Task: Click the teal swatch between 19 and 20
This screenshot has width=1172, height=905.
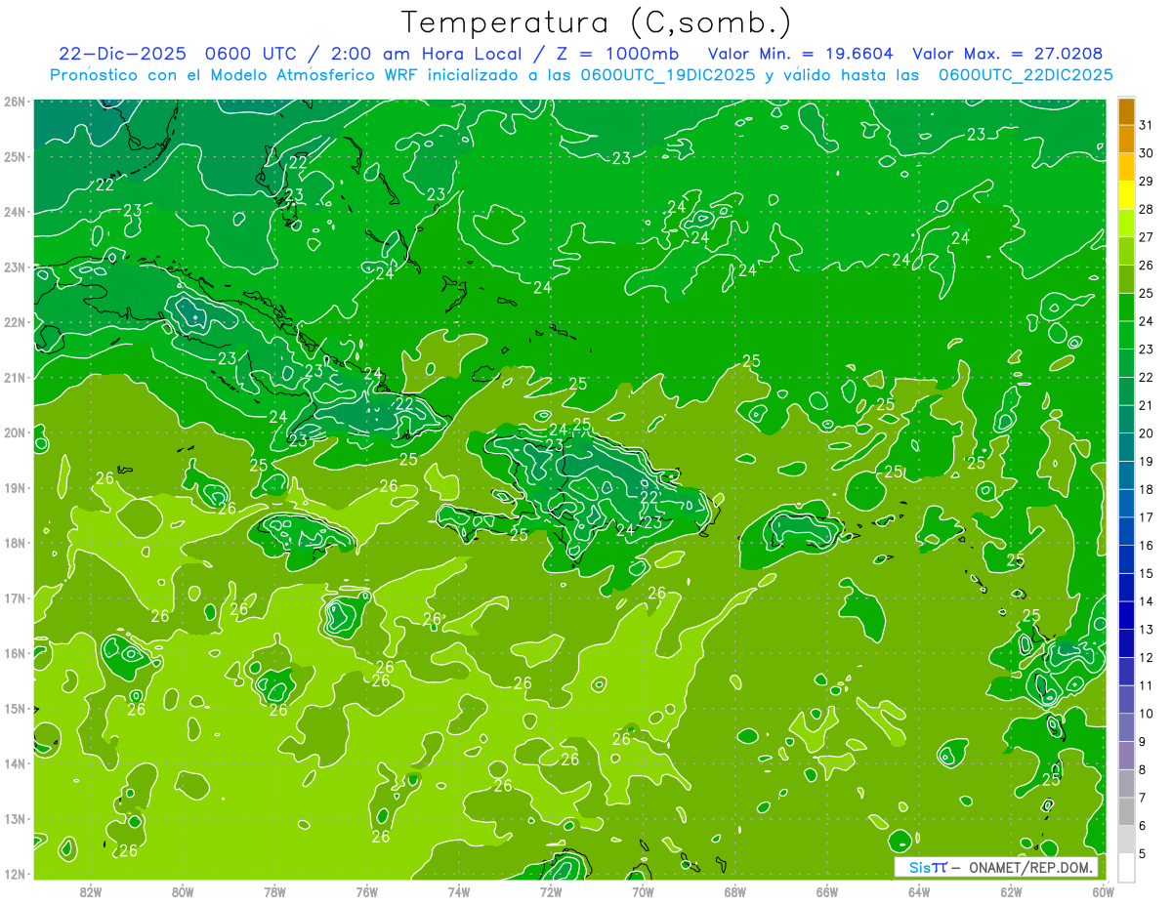Action: click(x=1126, y=447)
